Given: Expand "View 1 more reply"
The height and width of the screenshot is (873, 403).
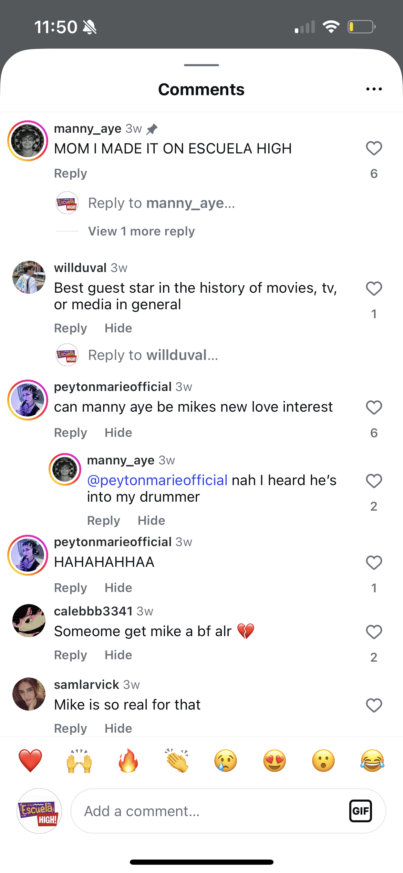Looking at the screenshot, I should [x=141, y=231].
